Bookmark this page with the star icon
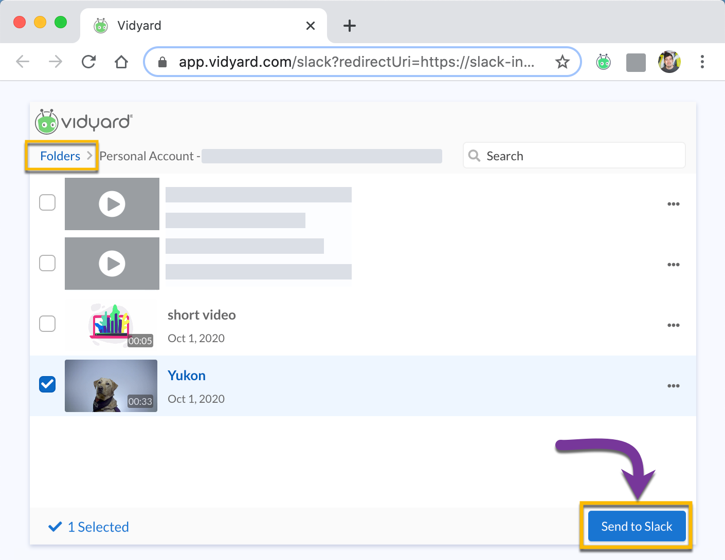 563,62
